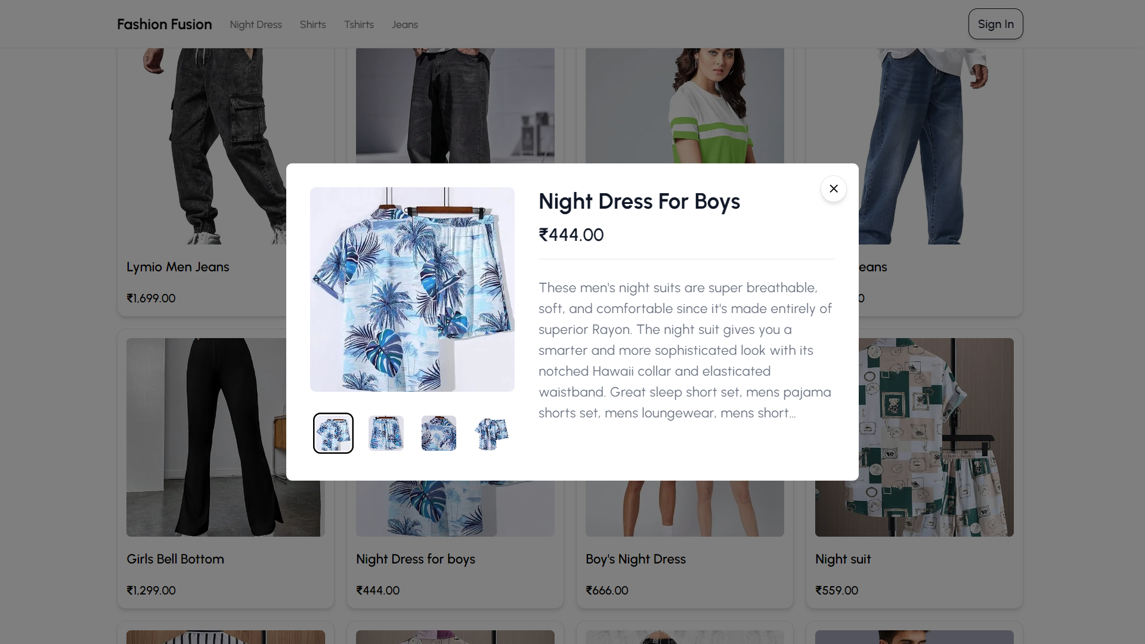Select the second product thumbnail
The height and width of the screenshot is (644, 1145).
coord(386,434)
